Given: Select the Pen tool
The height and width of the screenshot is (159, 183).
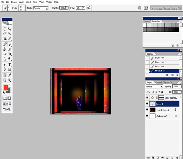Looking at the screenshot, I should 5,69.
